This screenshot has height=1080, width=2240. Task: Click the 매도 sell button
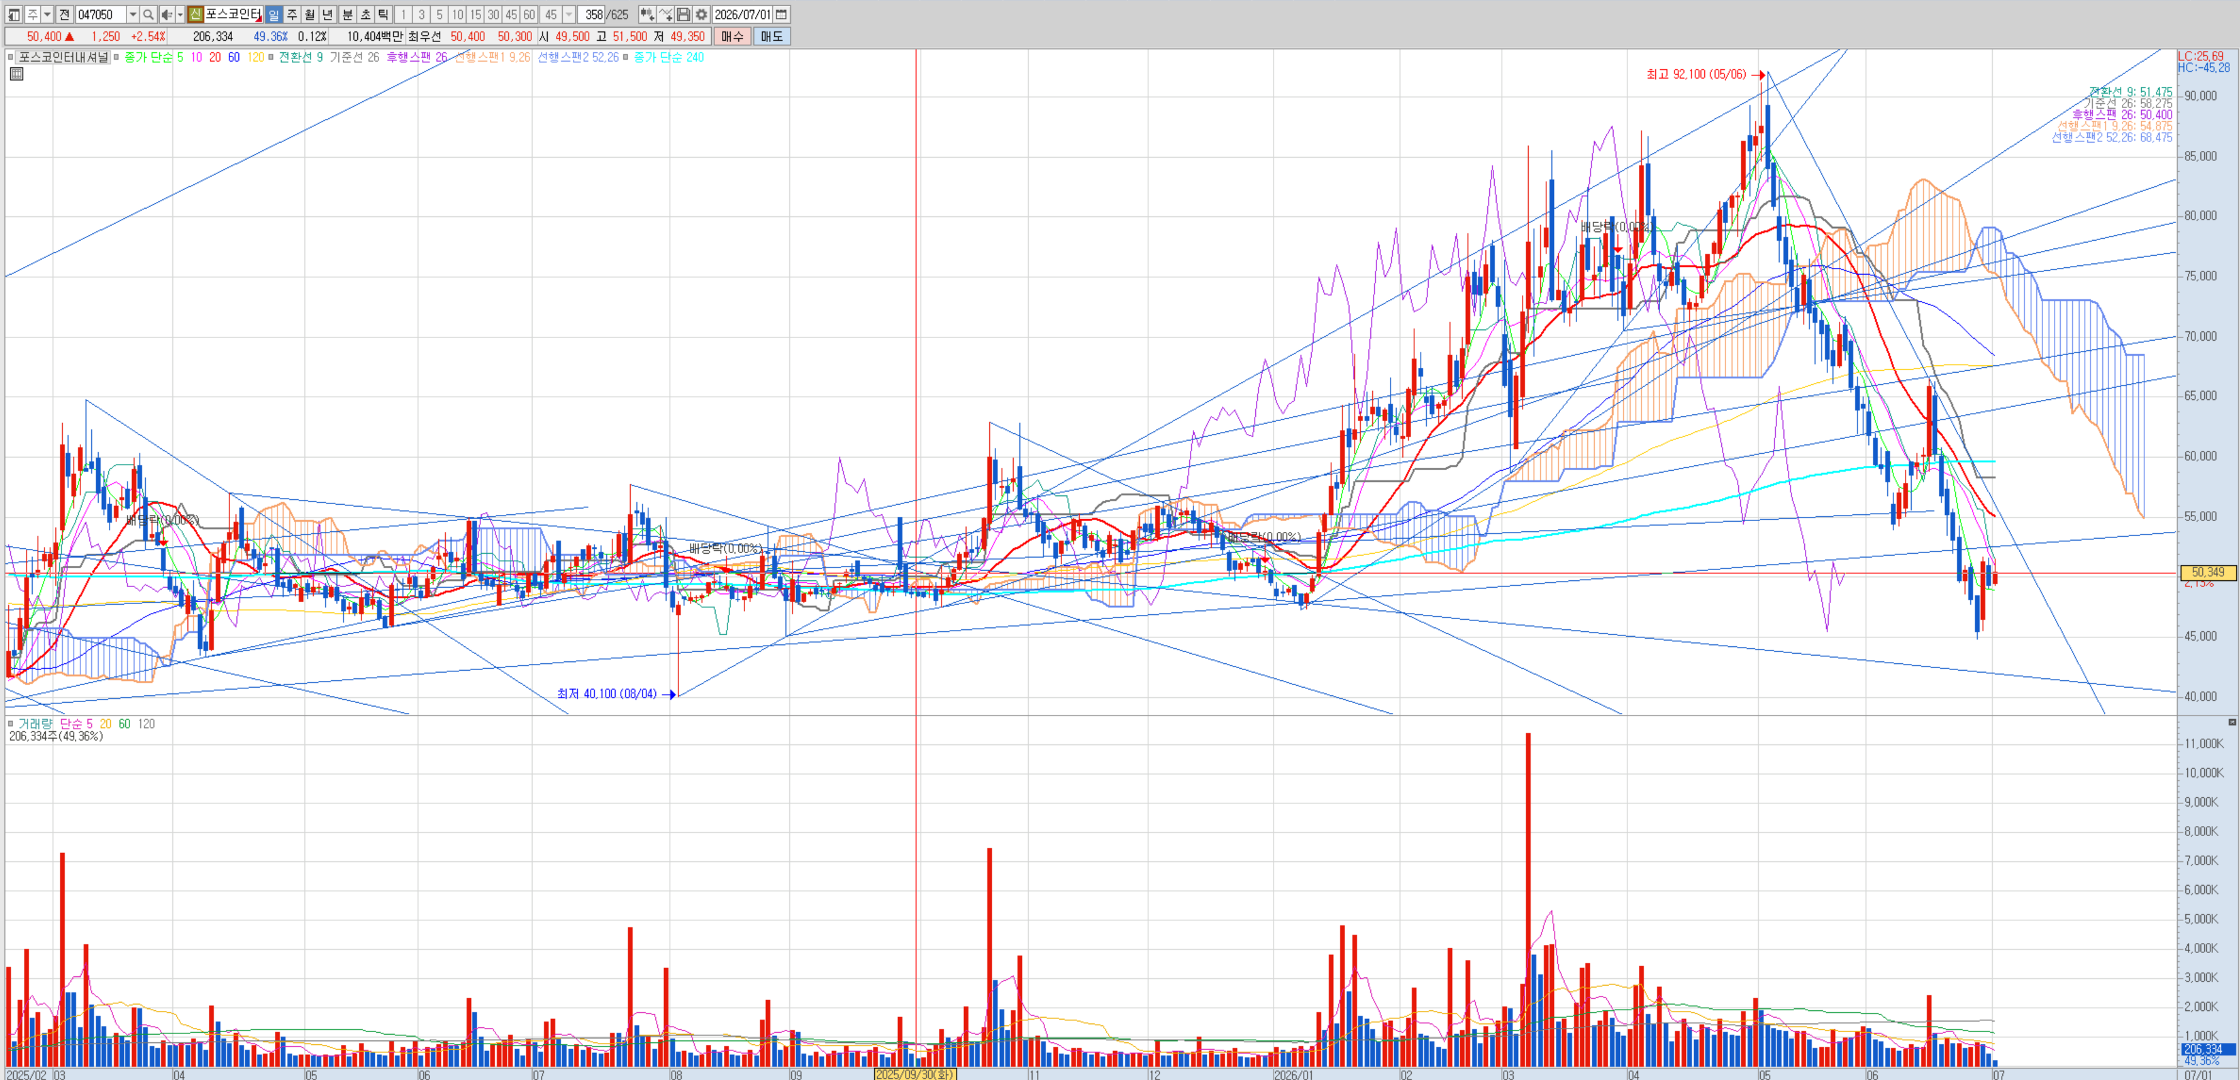click(772, 36)
